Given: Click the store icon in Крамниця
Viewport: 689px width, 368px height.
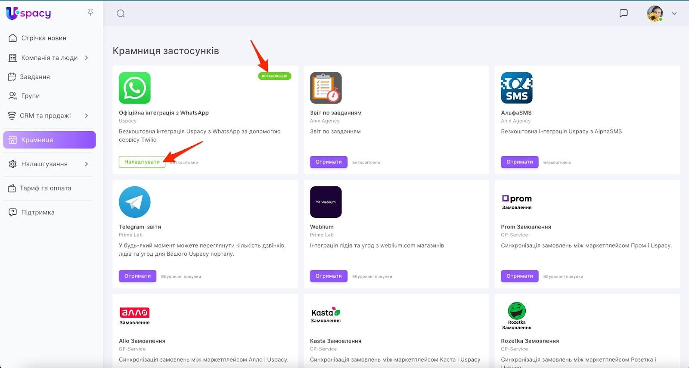Looking at the screenshot, I should click(12, 140).
